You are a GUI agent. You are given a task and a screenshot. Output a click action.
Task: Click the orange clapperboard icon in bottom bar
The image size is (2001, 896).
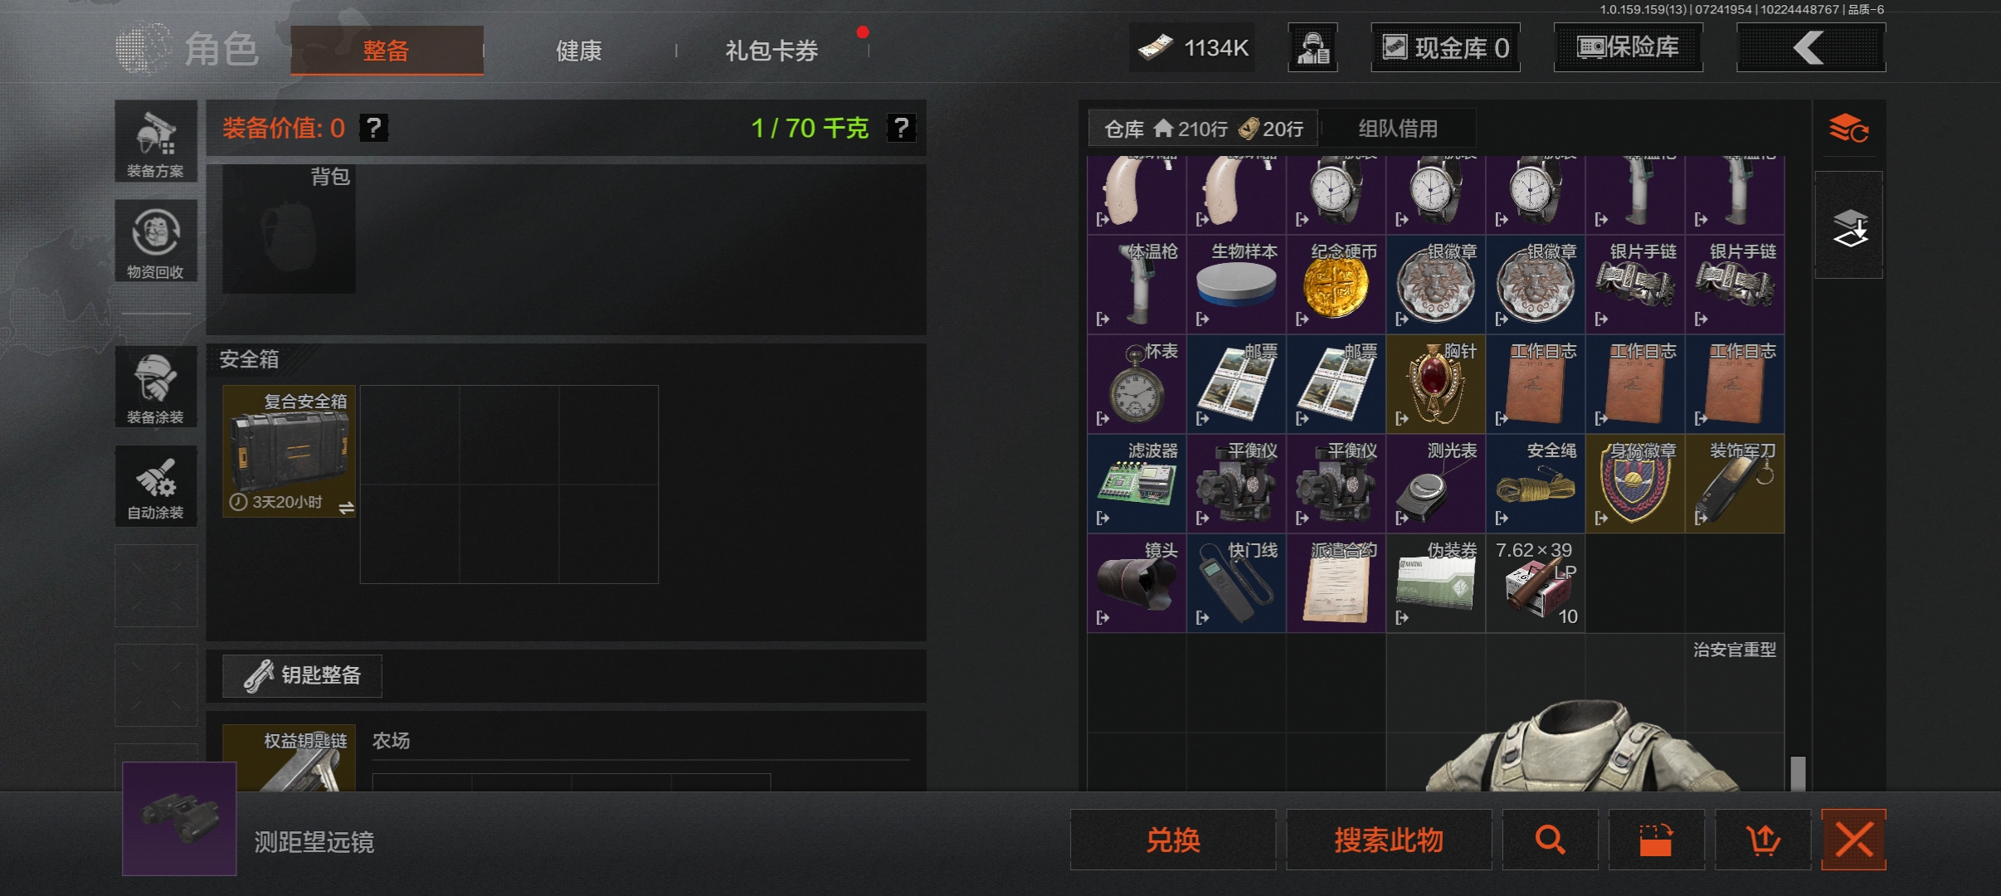1656,840
